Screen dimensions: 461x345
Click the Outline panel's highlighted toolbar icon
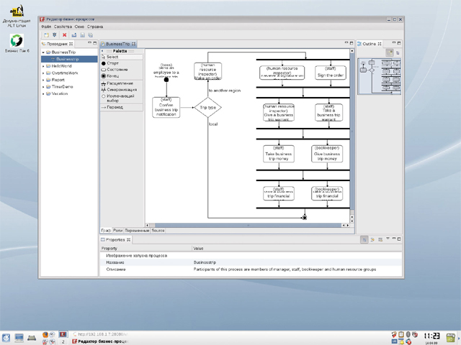pos(390,52)
